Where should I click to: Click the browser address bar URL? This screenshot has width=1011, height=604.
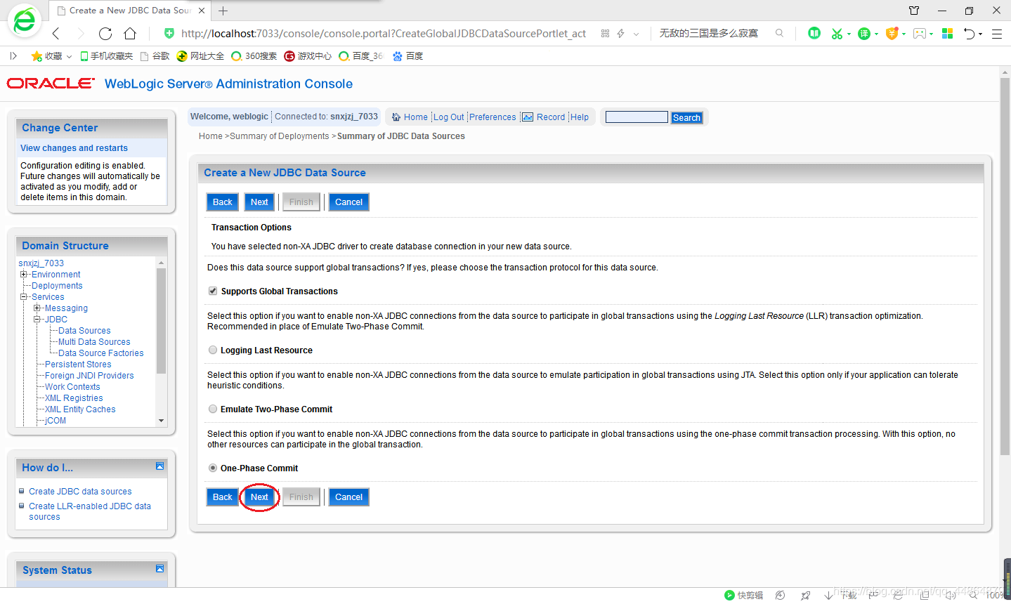(x=384, y=33)
